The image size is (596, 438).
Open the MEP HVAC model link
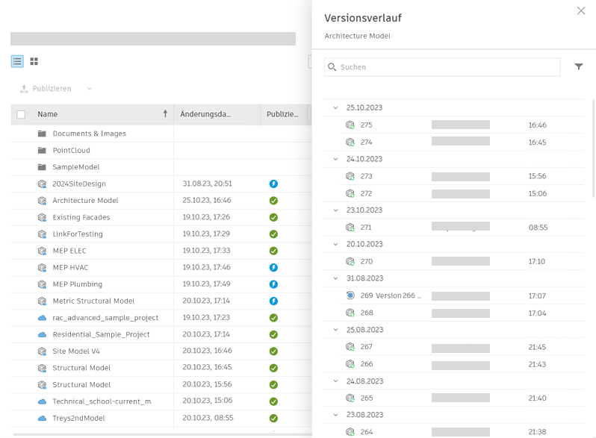point(70,267)
